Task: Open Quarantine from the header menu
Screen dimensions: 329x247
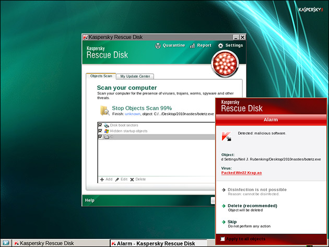Action: [x=174, y=45]
